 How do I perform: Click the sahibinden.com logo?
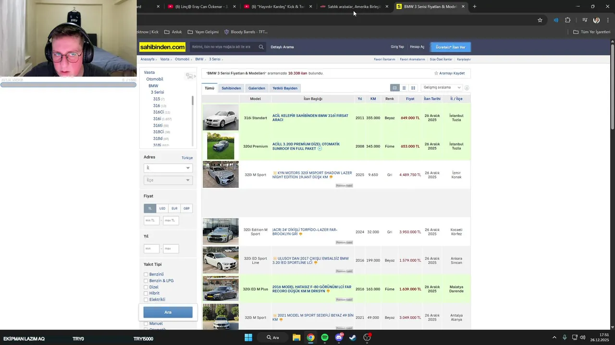pyautogui.click(x=162, y=47)
